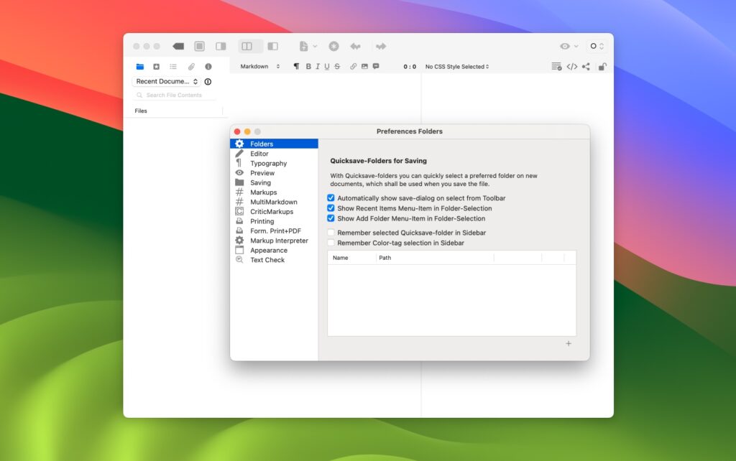Disable Show Recent Items Menu-Item option

click(331, 208)
